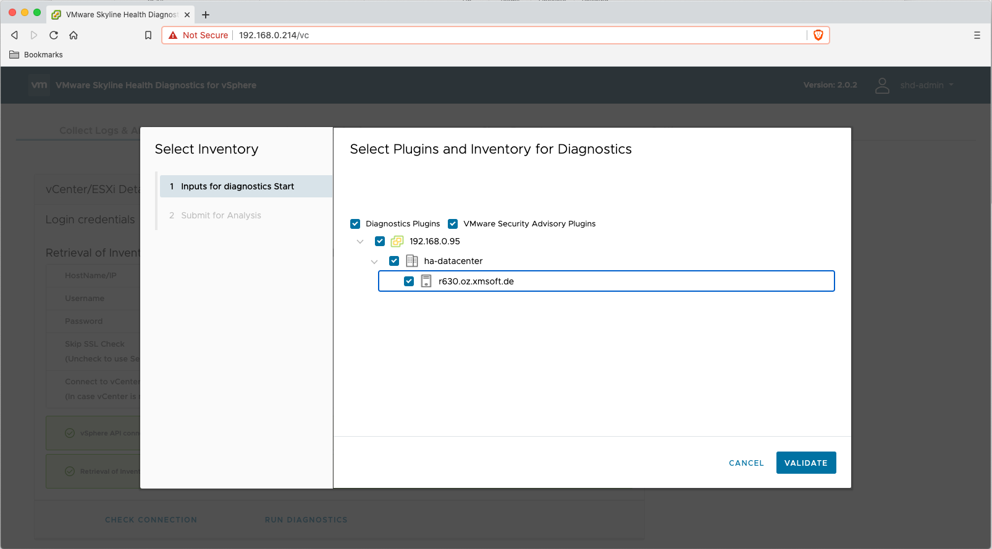Click the vm logo in header
992x549 pixels.
pos(39,85)
